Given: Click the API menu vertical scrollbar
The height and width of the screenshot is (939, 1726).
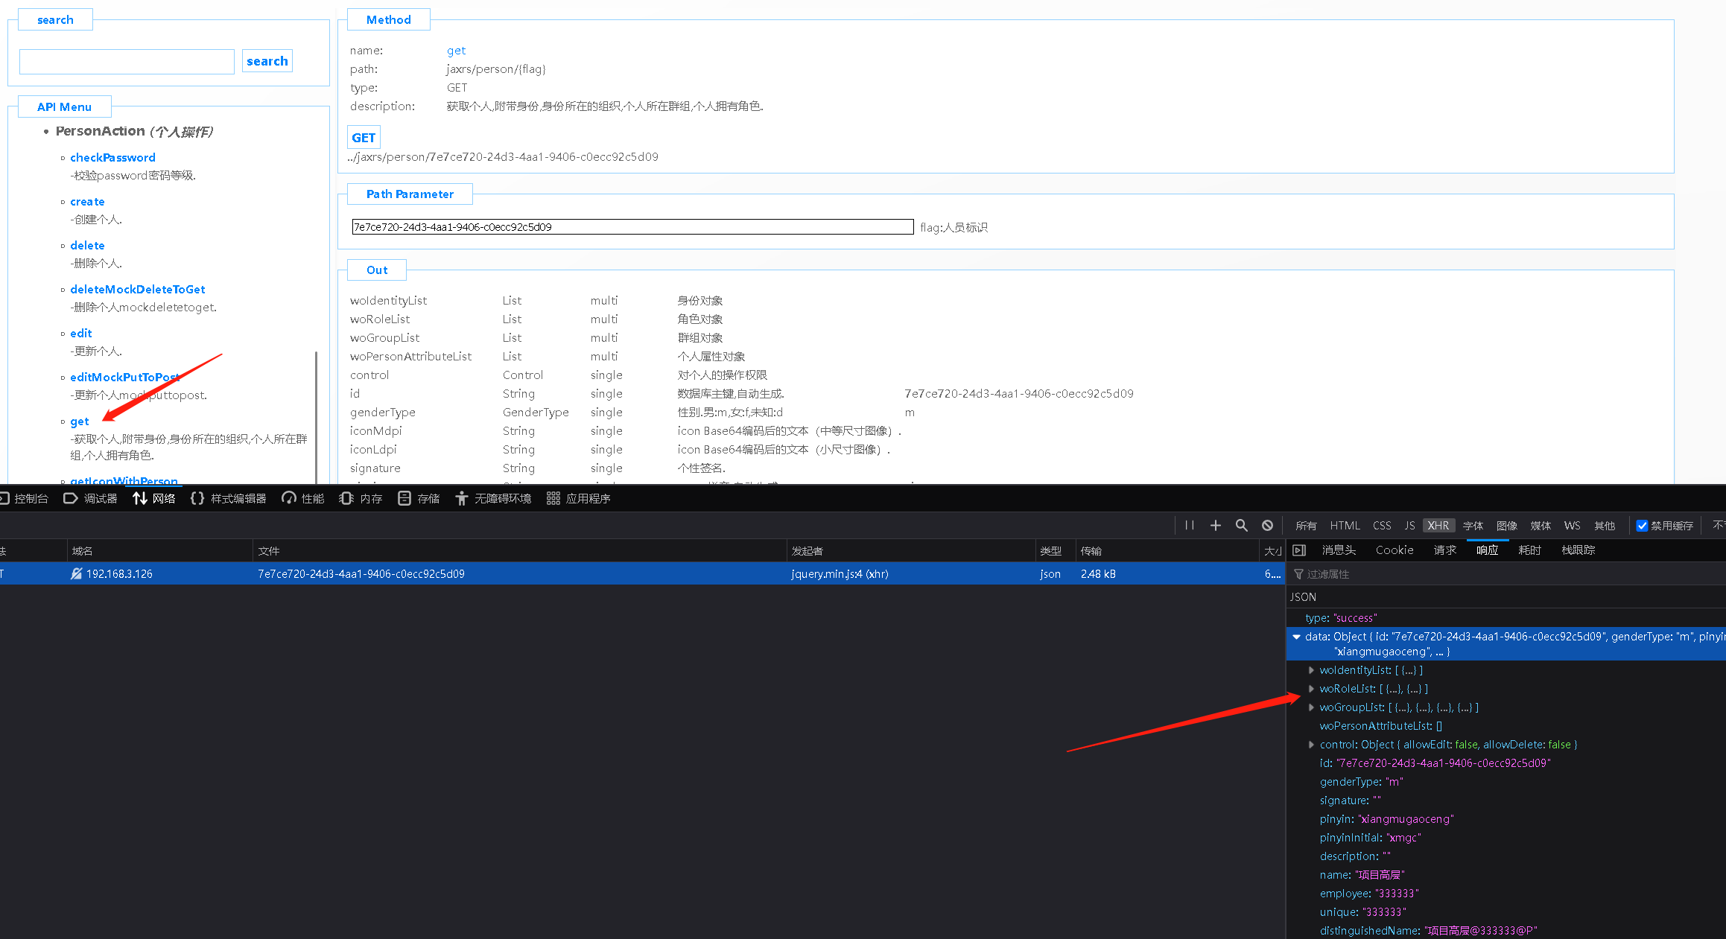Looking at the screenshot, I should (x=316, y=417).
